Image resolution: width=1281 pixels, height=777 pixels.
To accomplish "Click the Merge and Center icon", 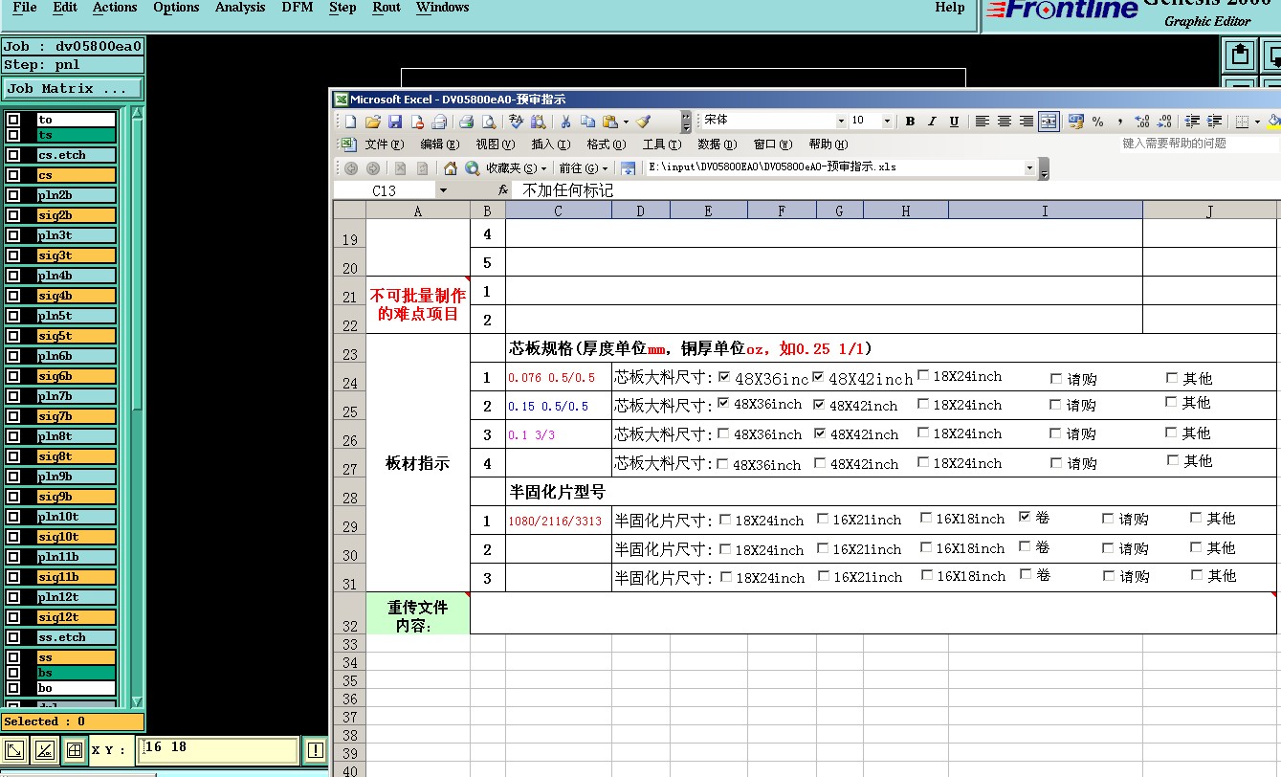I will [1049, 122].
